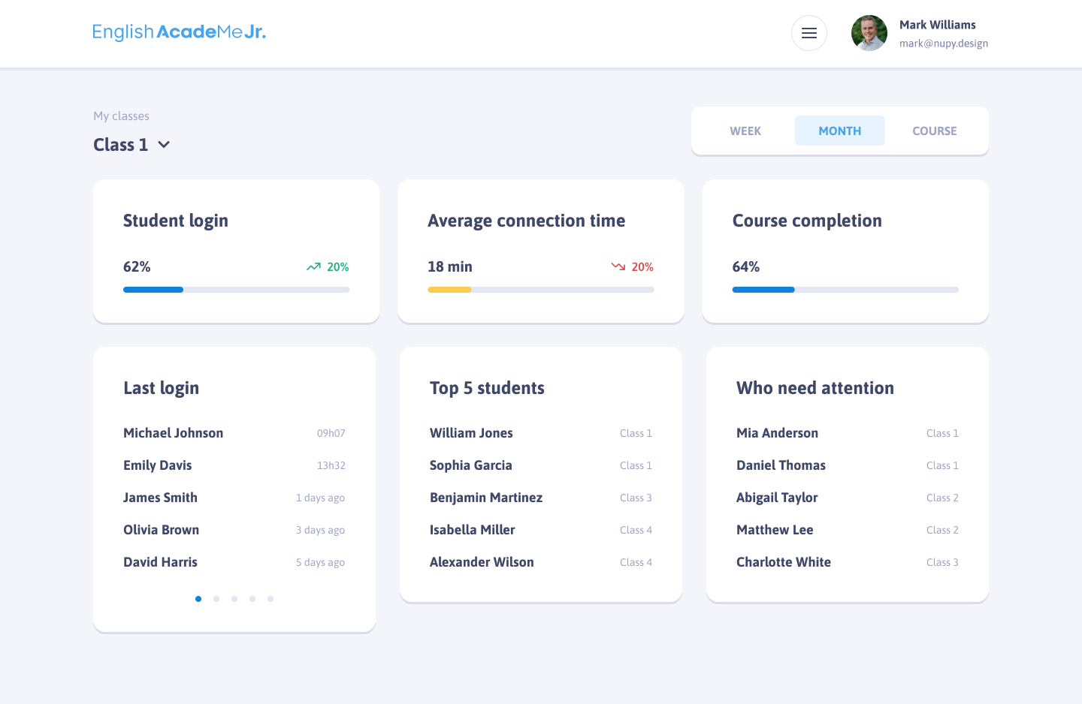Select last pagination dot in Last login
1082x704 pixels.
tap(270, 599)
